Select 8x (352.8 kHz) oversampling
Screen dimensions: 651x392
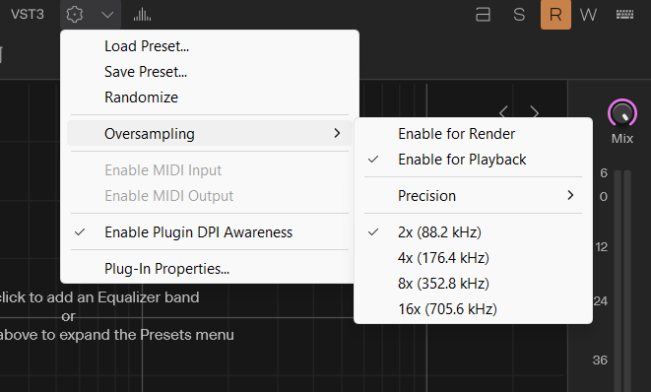473,284
